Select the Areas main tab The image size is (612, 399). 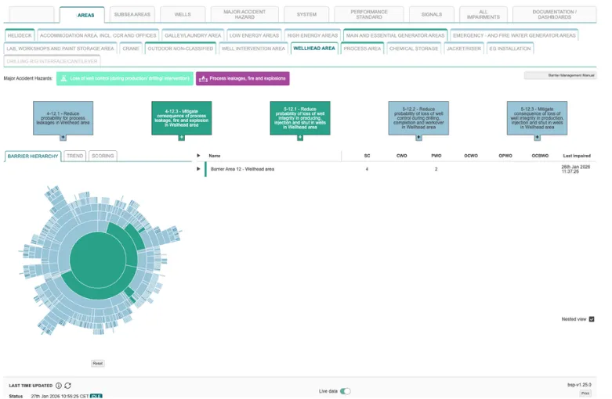[x=82, y=15]
